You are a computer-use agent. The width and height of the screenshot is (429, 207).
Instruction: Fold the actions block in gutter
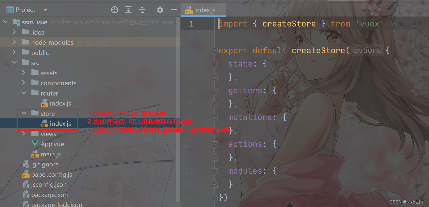pos(215,144)
